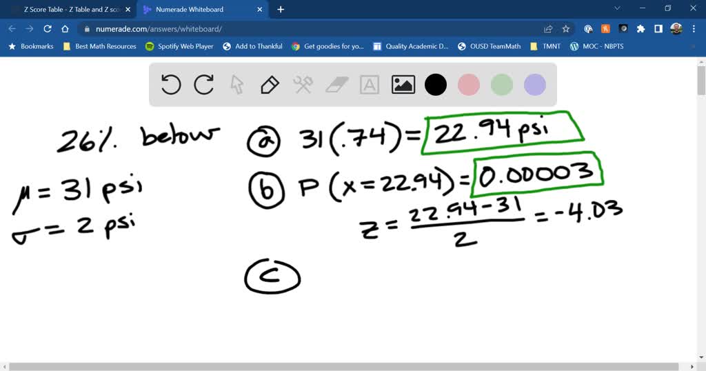Bookmark this page with star
The image size is (706, 371).
(565, 29)
